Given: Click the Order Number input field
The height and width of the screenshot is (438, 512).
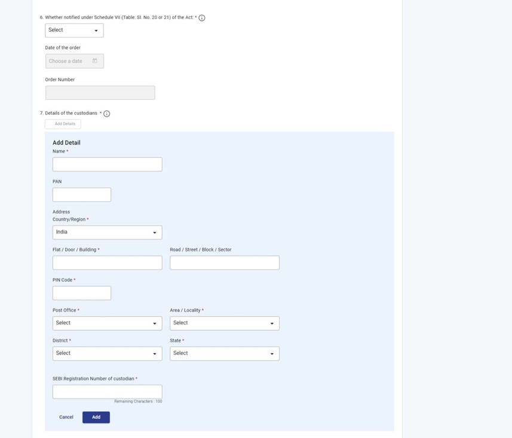Looking at the screenshot, I should point(100,92).
